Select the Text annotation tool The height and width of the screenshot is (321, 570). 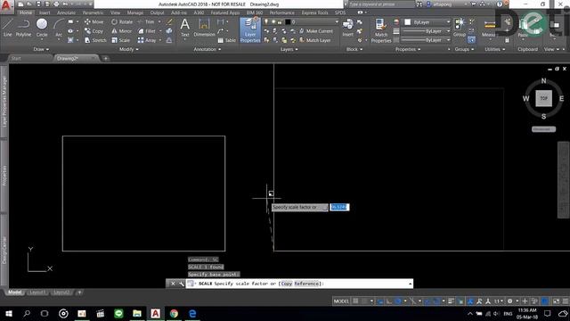point(184,28)
